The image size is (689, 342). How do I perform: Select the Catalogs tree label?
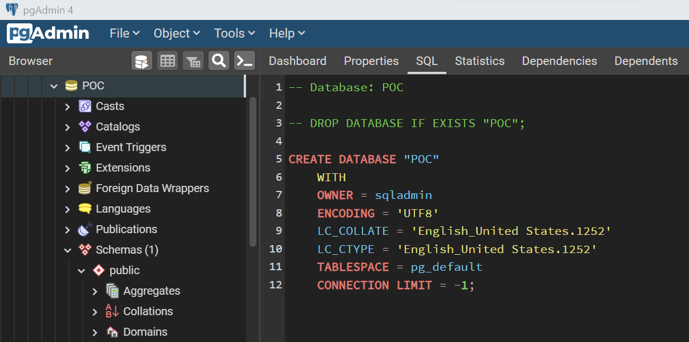118,127
